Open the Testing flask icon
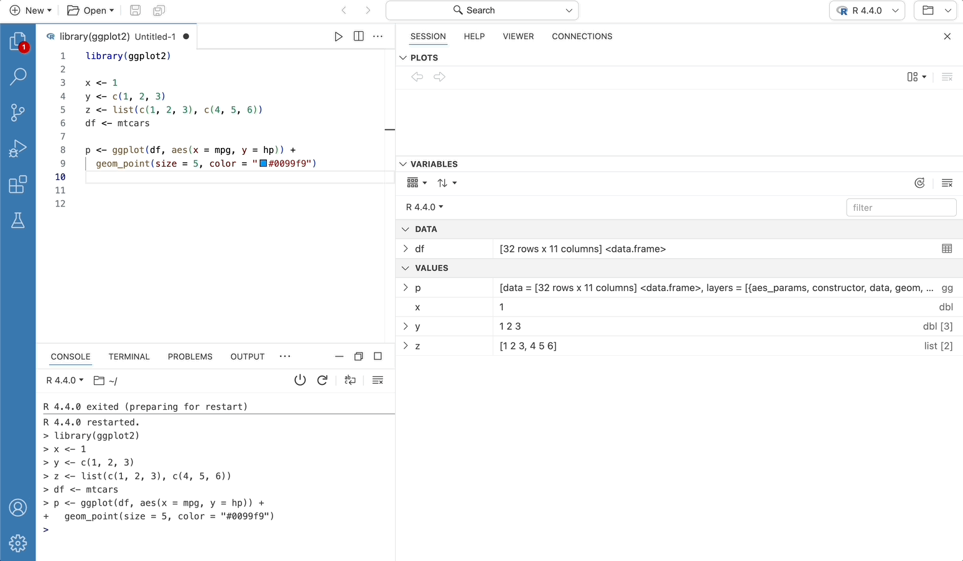Screen dimensions: 963x561 pos(18,220)
